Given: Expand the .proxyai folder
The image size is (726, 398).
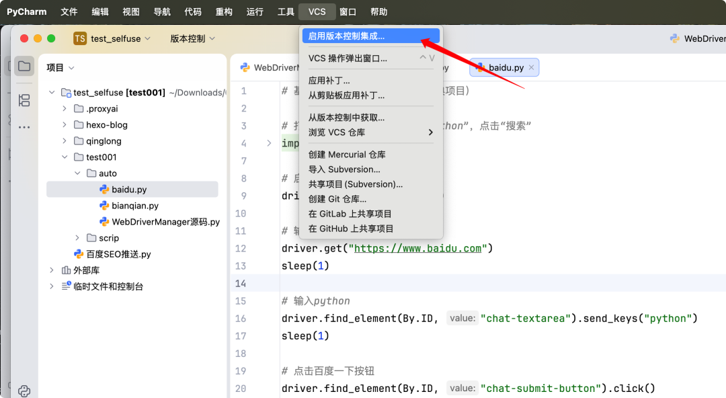Looking at the screenshot, I should (65, 108).
